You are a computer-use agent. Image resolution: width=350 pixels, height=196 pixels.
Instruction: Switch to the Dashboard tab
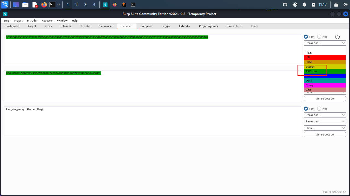point(12,26)
